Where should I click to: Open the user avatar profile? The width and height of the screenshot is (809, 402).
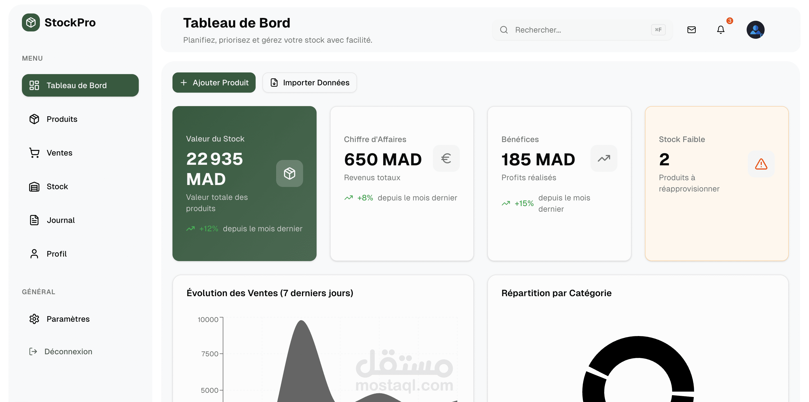[x=755, y=30]
